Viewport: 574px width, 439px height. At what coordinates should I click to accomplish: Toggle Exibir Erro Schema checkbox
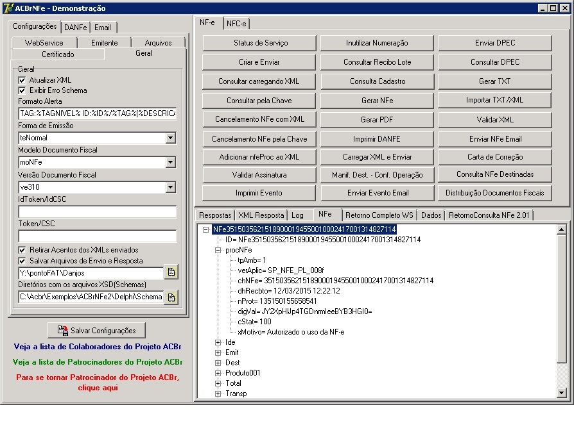pos(22,90)
